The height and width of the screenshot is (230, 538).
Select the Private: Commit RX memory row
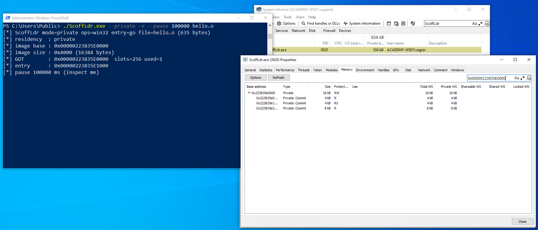pyautogui.click(x=388, y=103)
